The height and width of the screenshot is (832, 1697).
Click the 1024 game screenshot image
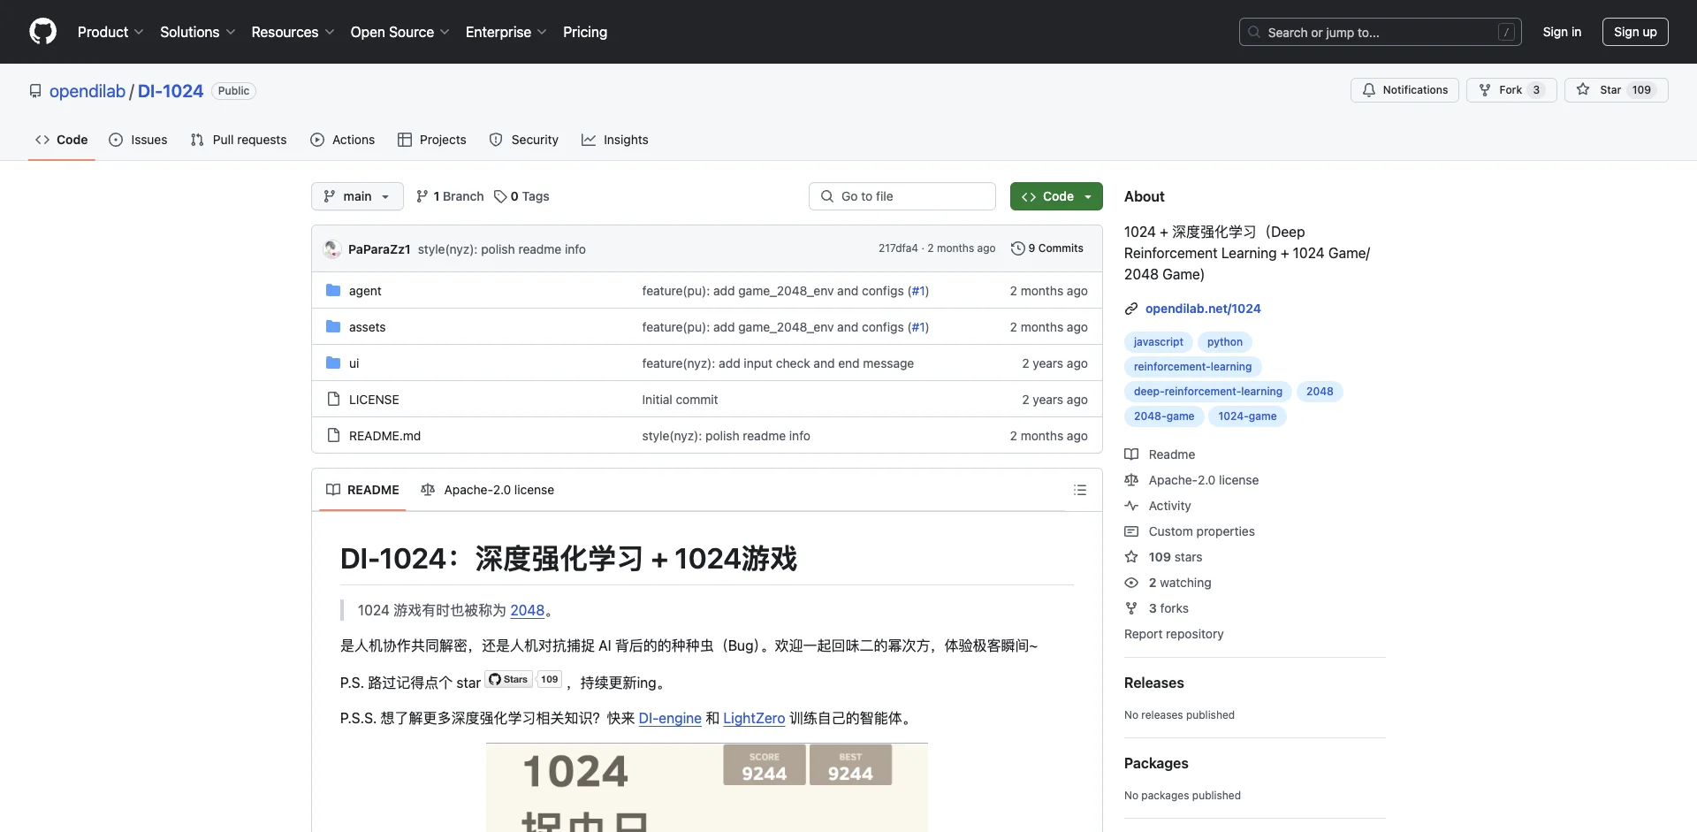point(707,787)
